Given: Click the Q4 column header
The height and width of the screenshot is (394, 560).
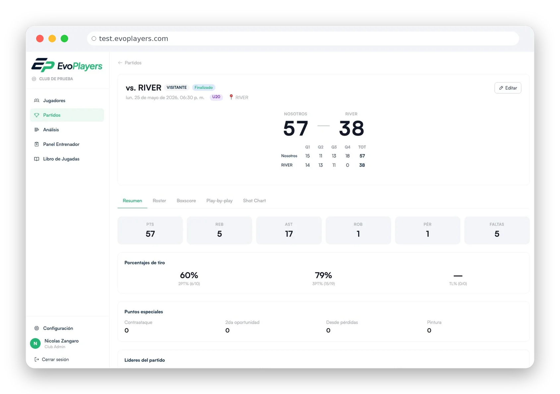Looking at the screenshot, I should 347,147.
